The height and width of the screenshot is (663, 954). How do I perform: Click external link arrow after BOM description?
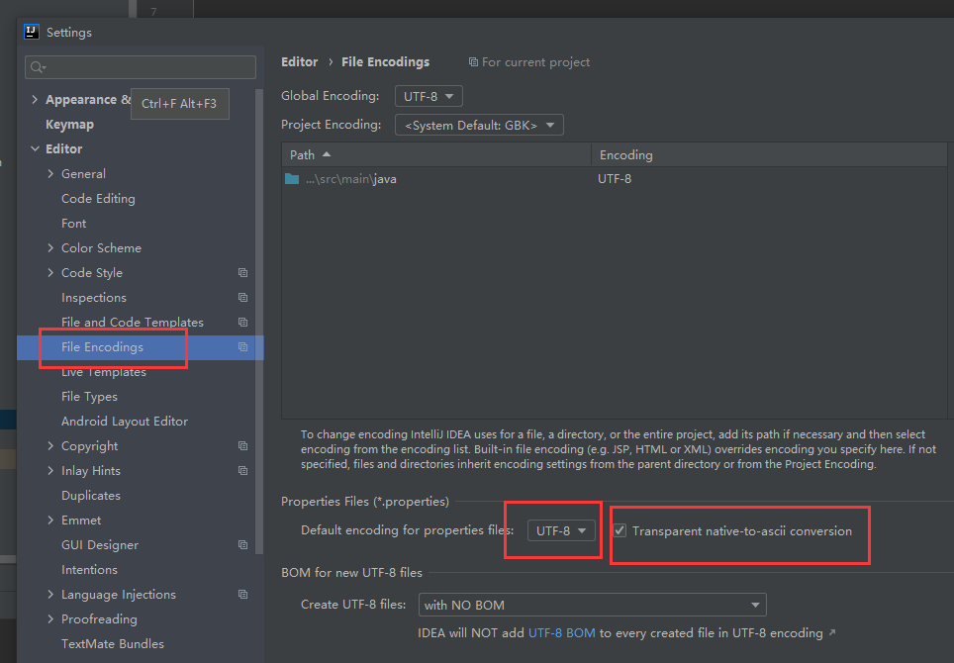(x=832, y=633)
